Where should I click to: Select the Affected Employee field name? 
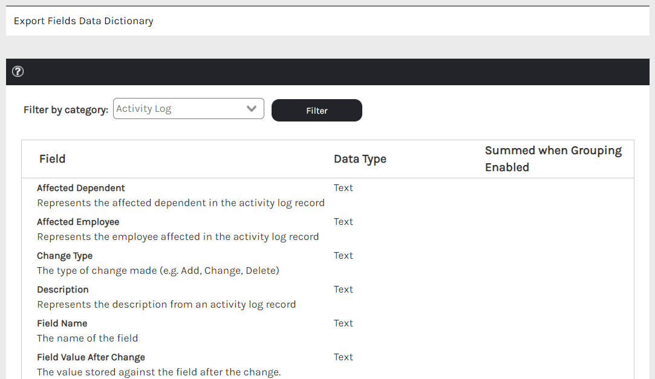(78, 222)
